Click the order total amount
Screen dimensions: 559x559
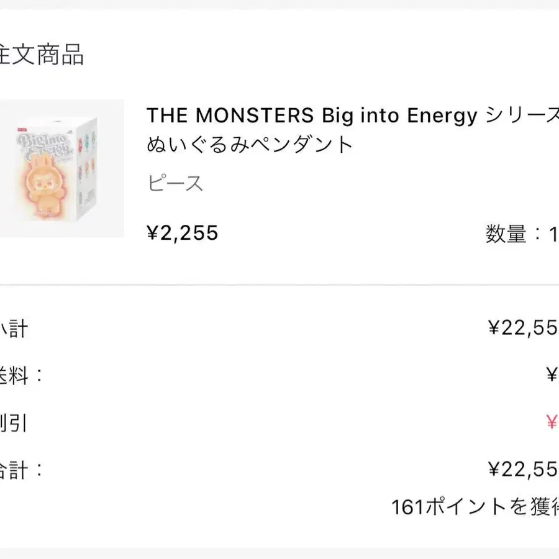click(x=523, y=470)
